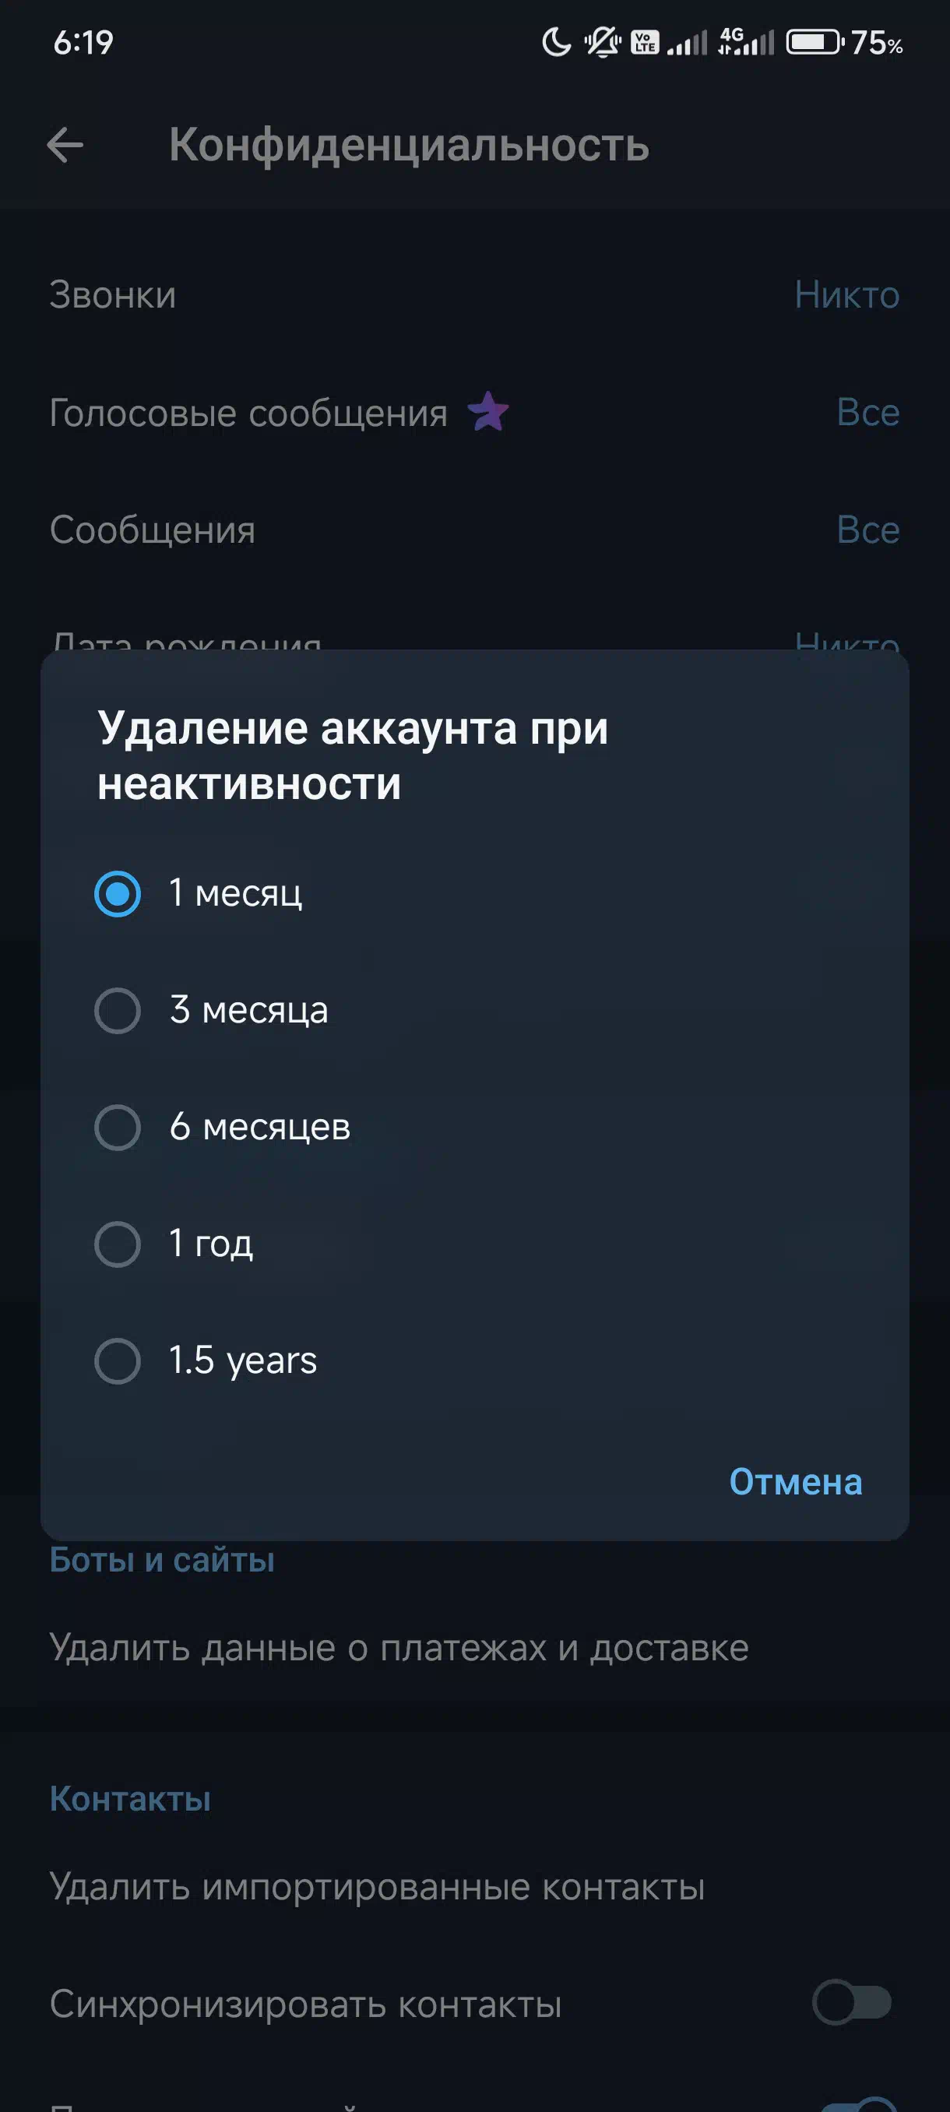The image size is (950, 2112).
Task: Tap the back arrow icon
Action: point(65,146)
